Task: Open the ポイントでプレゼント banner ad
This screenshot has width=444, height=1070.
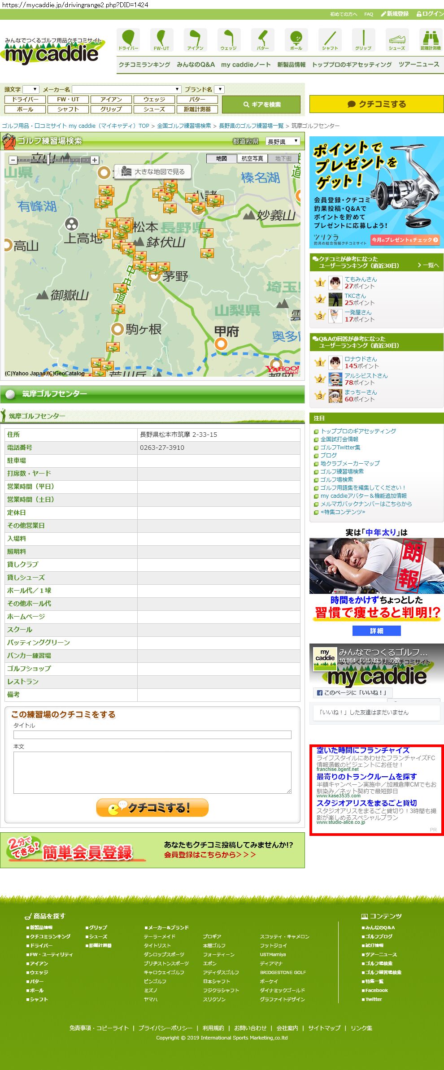Action: click(x=376, y=192)
